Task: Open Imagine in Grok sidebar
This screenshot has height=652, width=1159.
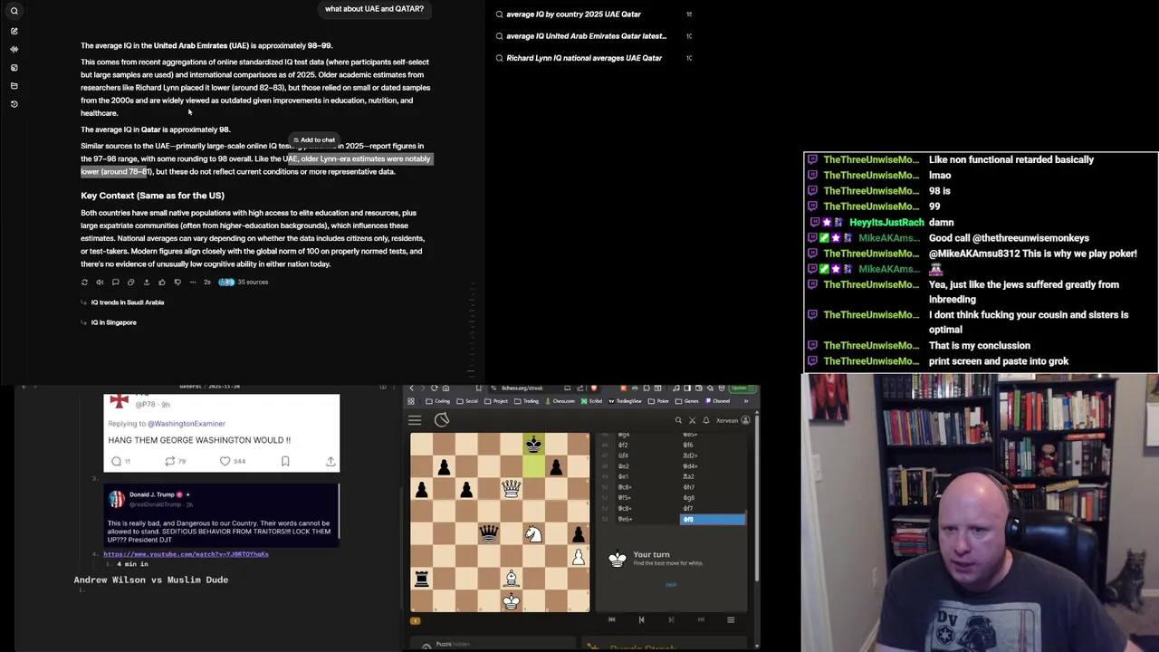Action: tap(14, 67)
